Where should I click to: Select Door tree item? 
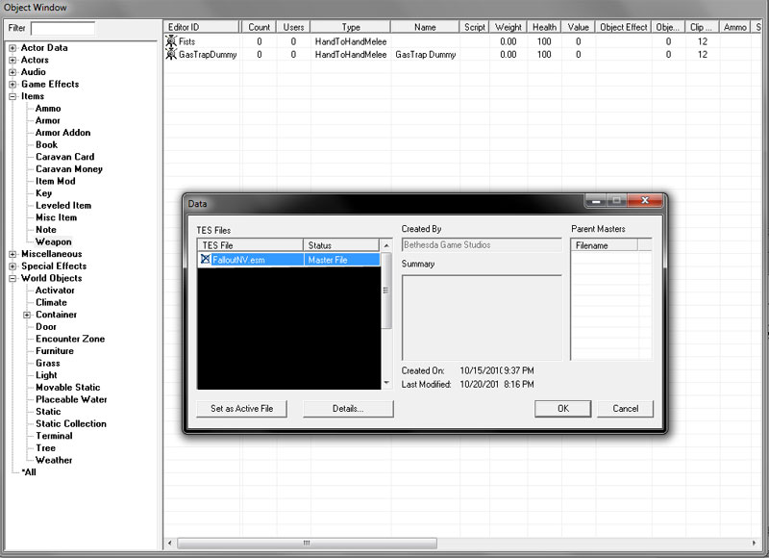click(x=45, y=327)
